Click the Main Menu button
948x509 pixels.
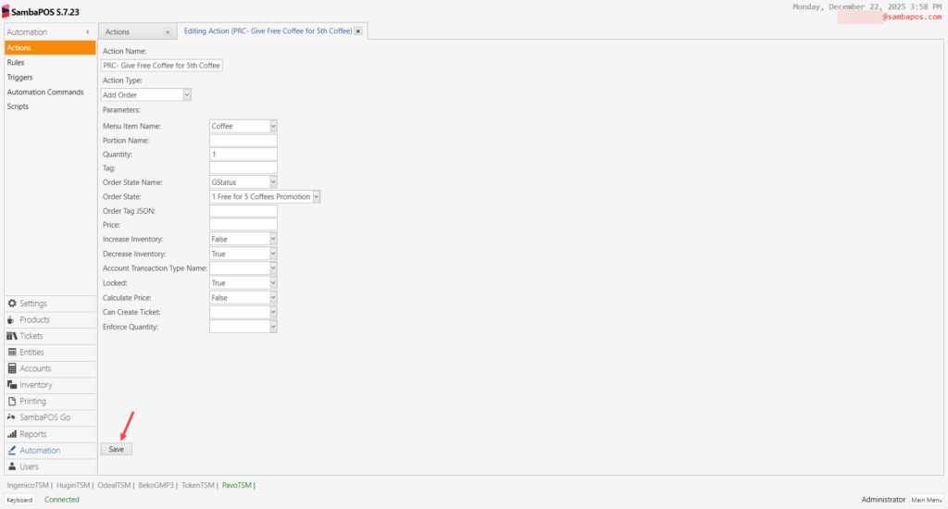tap(926, 500)
